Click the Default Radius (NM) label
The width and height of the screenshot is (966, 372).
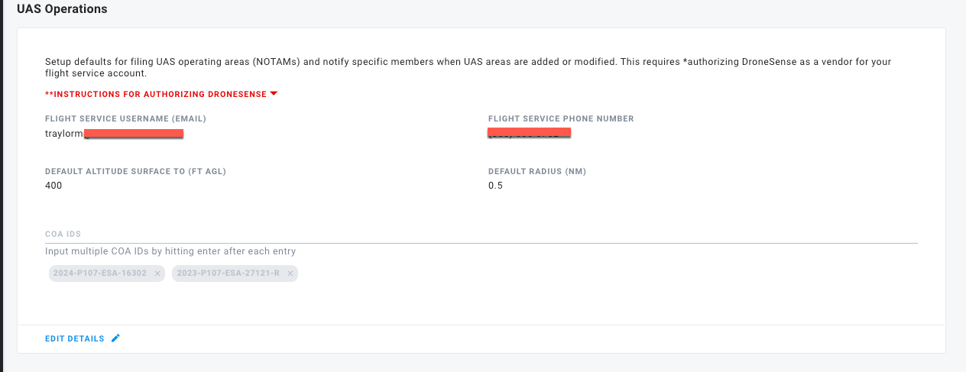click(x=537, y=171)
